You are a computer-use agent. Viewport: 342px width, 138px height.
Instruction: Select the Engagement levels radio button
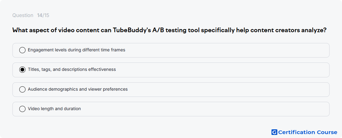(22, 50)
